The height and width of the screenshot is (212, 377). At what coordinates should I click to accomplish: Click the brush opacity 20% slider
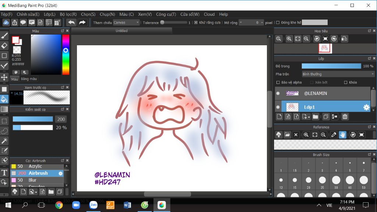[33, 128]
